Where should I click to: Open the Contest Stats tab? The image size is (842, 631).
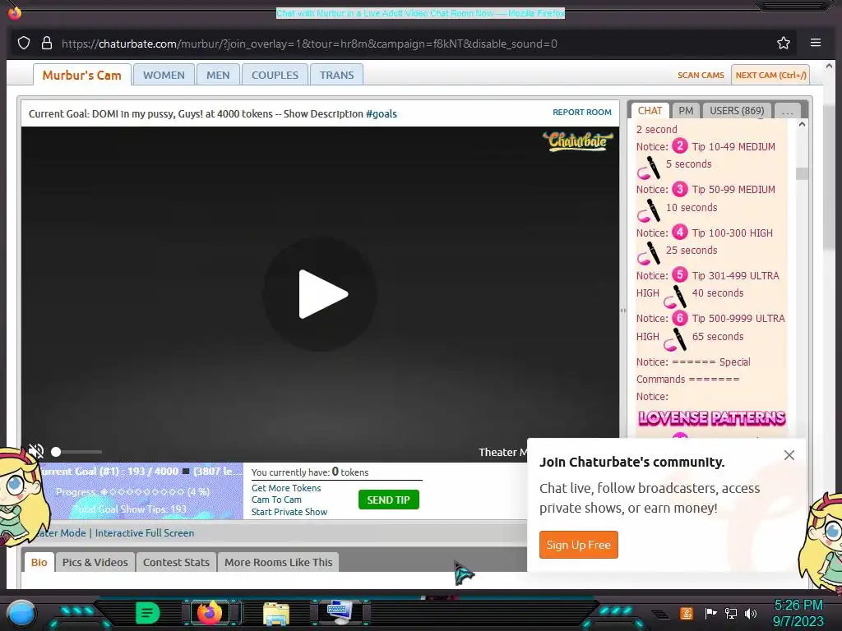(176, 562)
